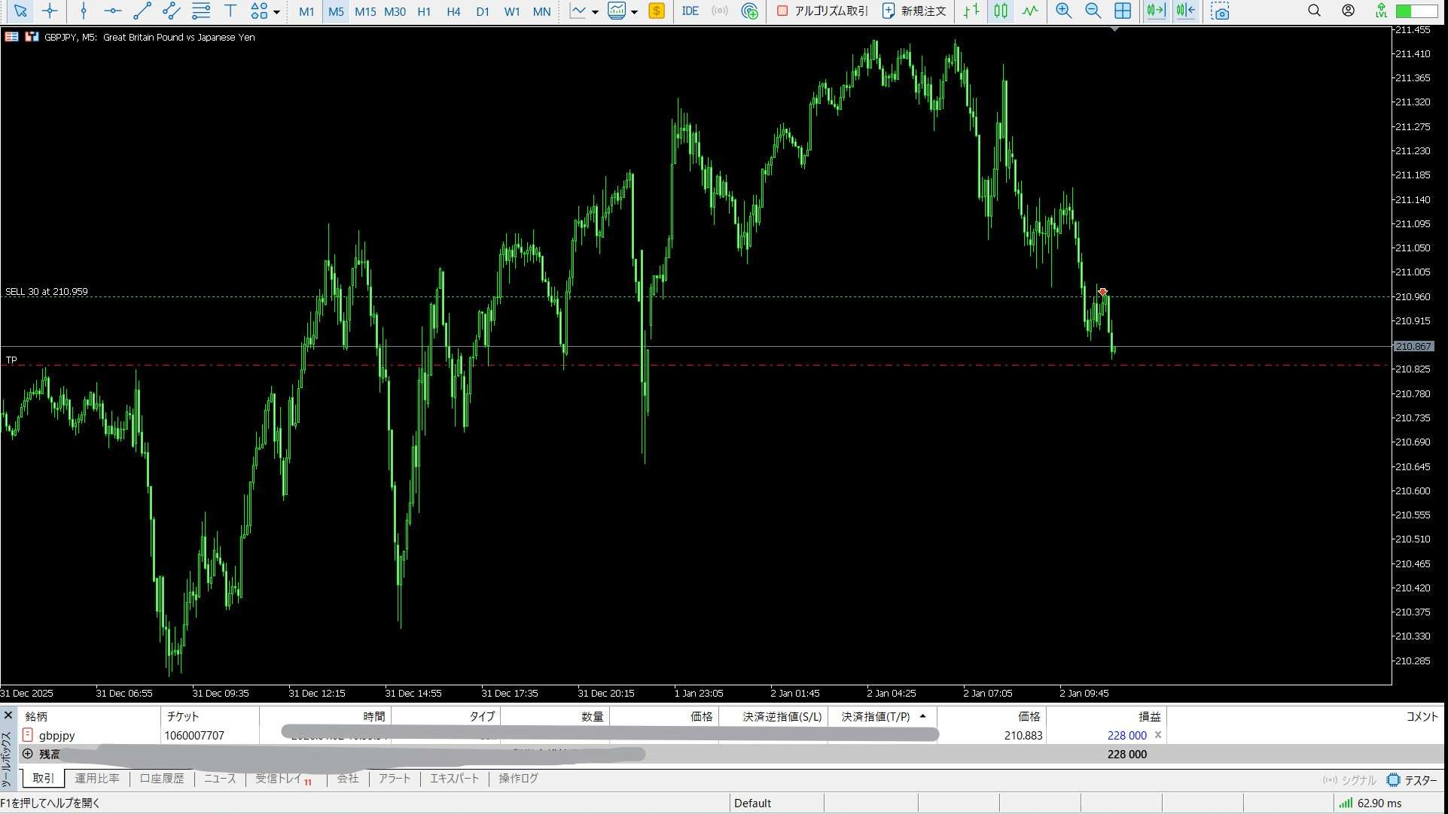Take a chart screenshot with camera icon
Viewport: 1448px width, 814px height.
click(1220, 11)
